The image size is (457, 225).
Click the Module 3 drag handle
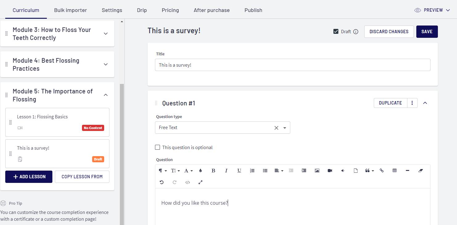[6, 34]
